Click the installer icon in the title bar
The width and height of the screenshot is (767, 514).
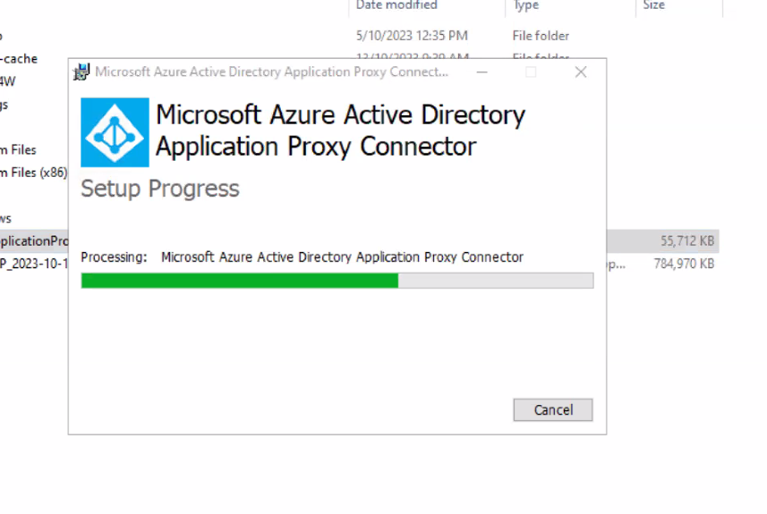tap(82, 72)
